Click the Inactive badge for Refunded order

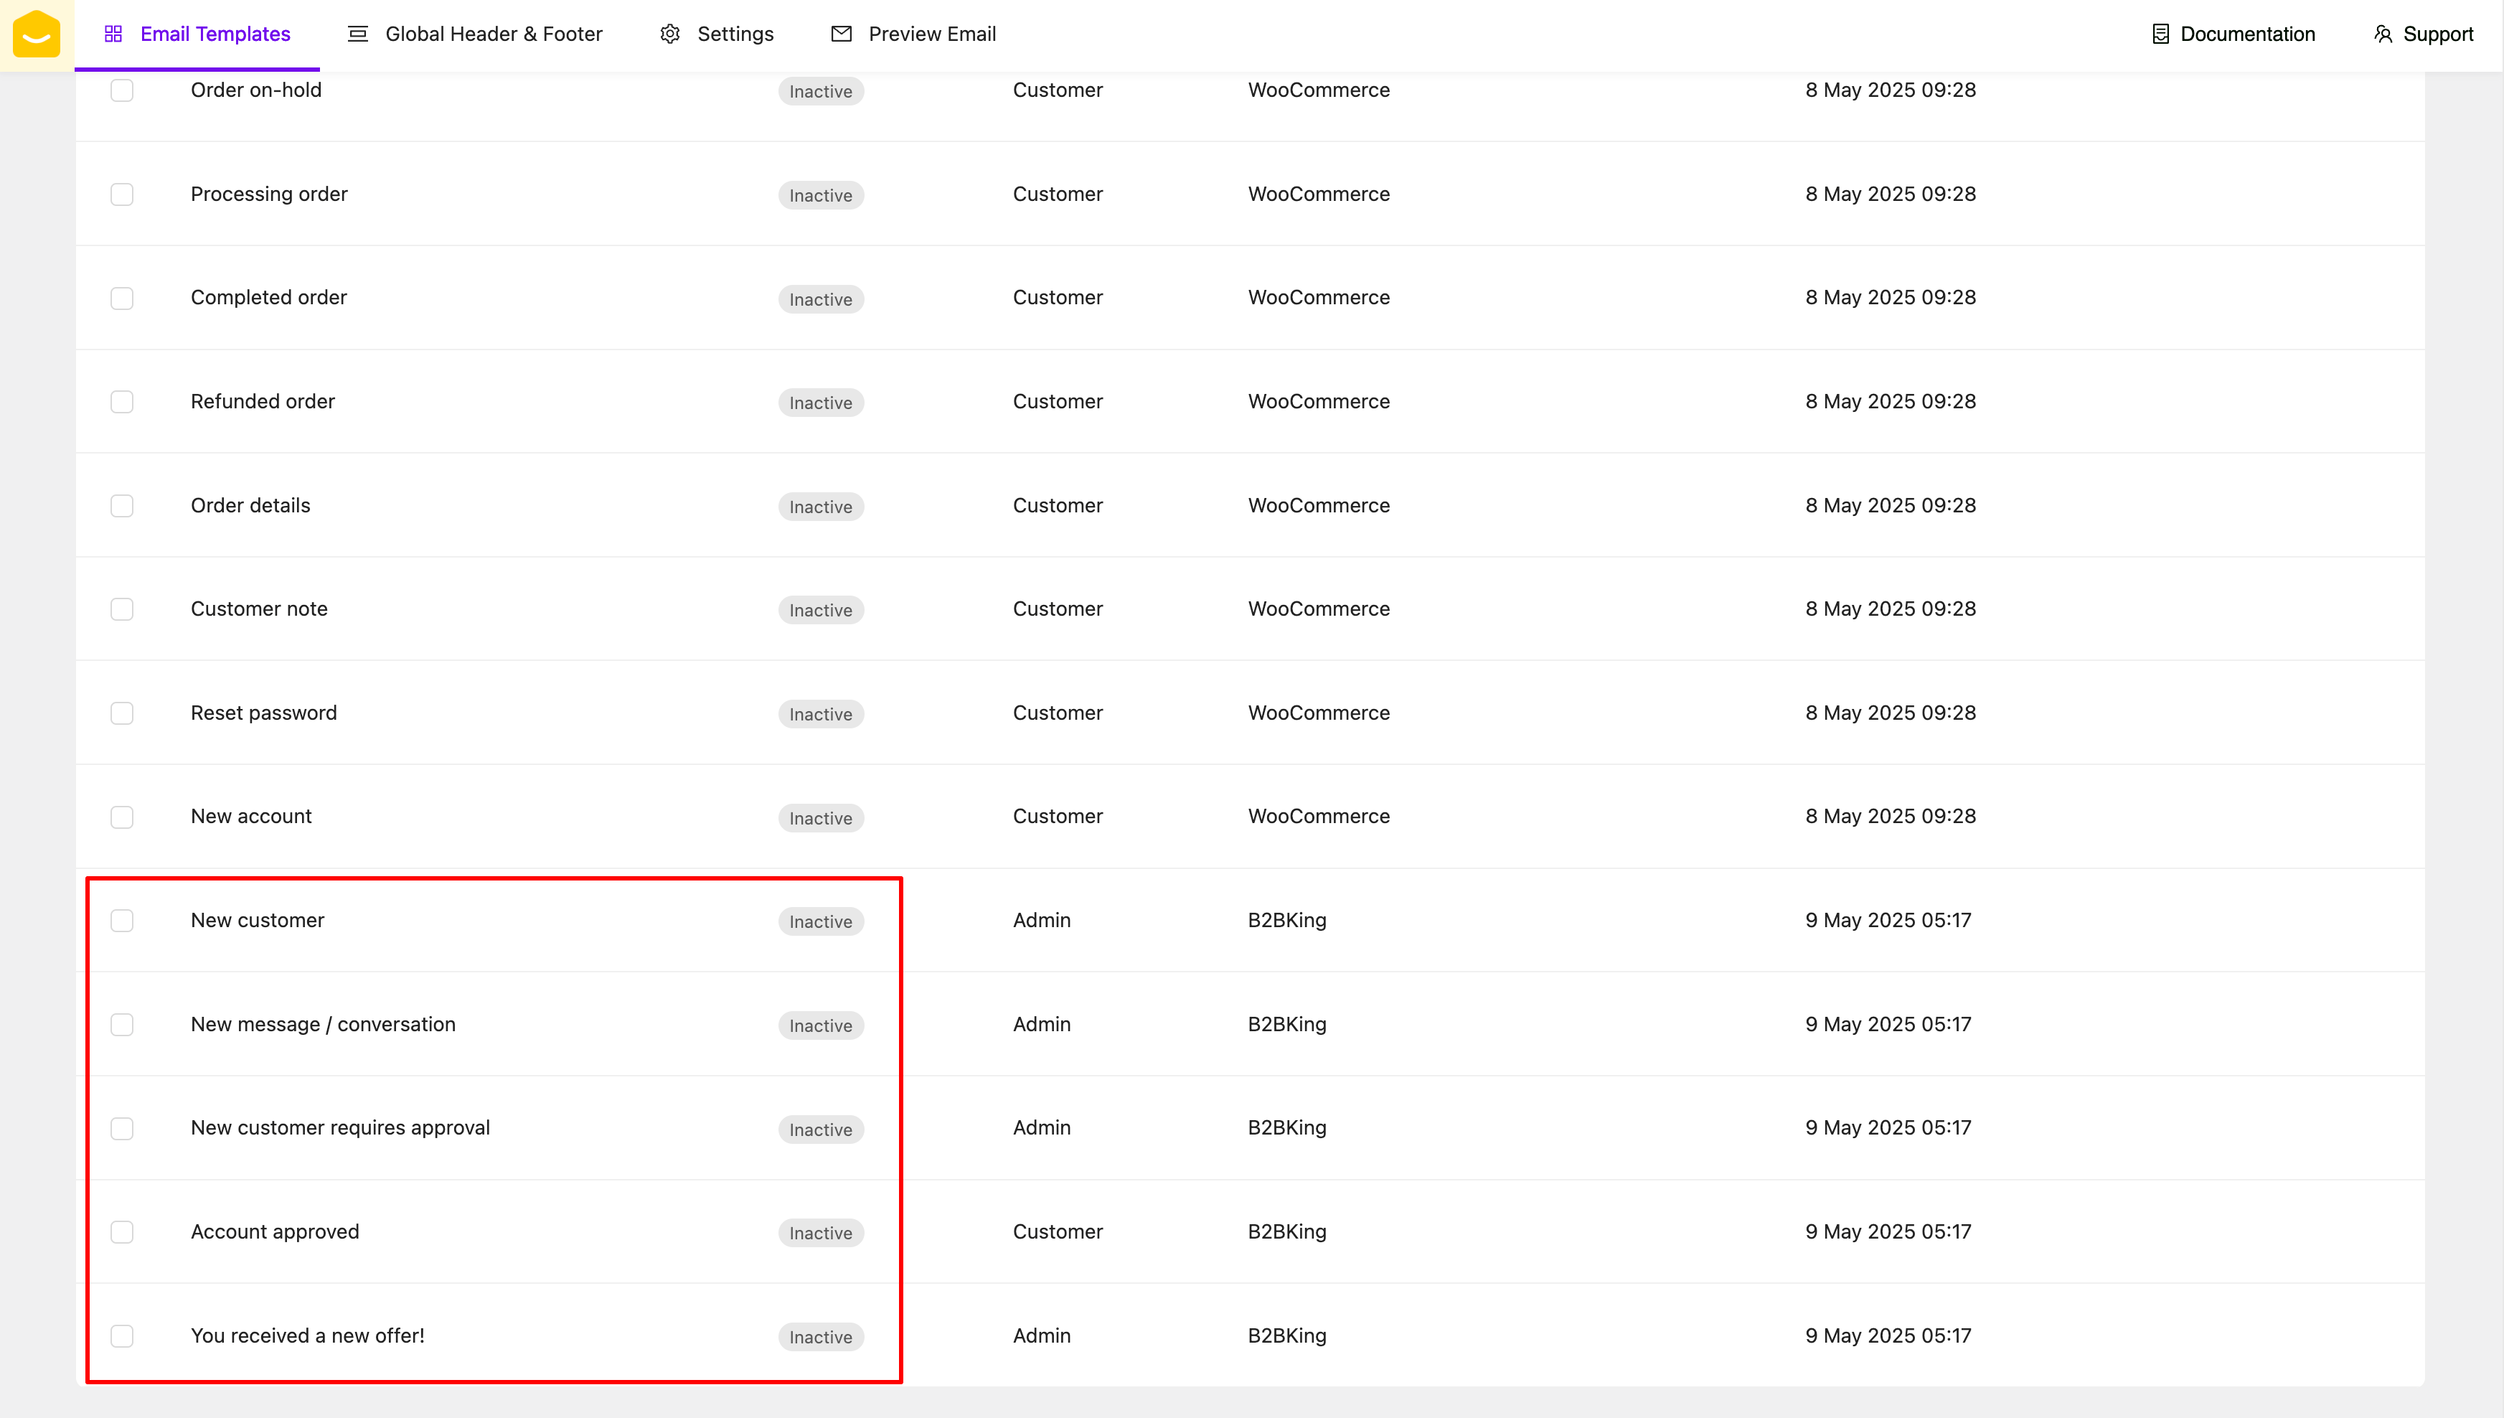821,403
